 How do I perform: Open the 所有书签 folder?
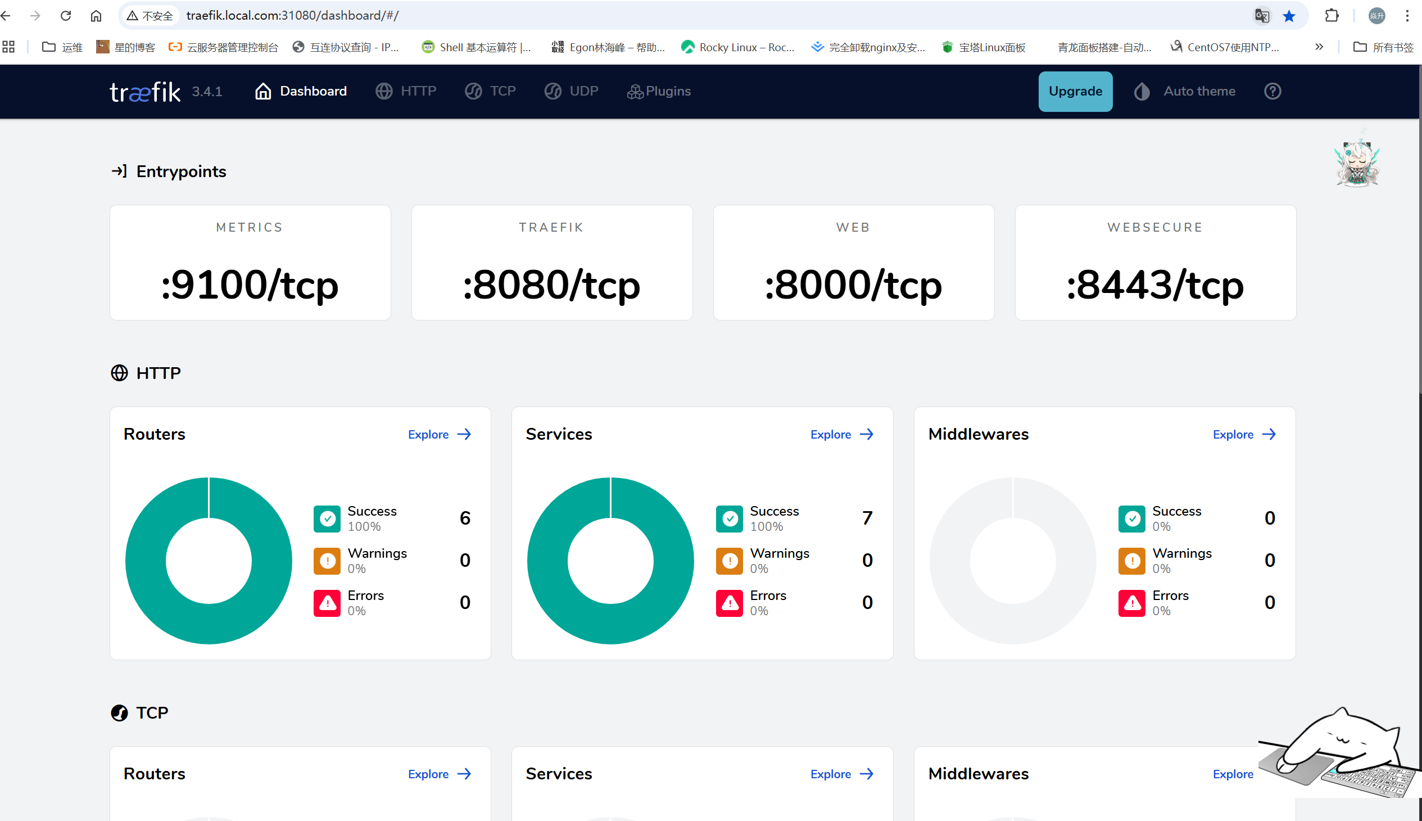click(x=1383, y=47)
